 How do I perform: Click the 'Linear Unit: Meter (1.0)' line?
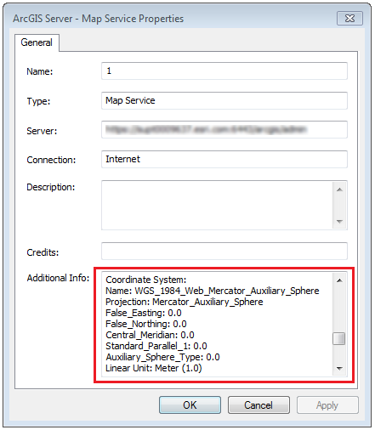154,368
